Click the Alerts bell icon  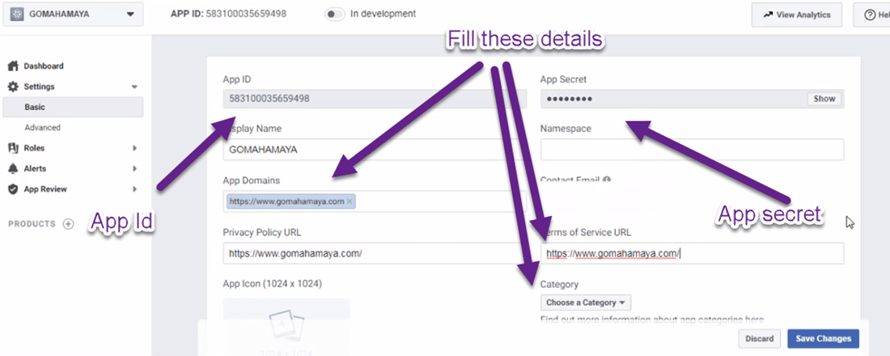13,168
